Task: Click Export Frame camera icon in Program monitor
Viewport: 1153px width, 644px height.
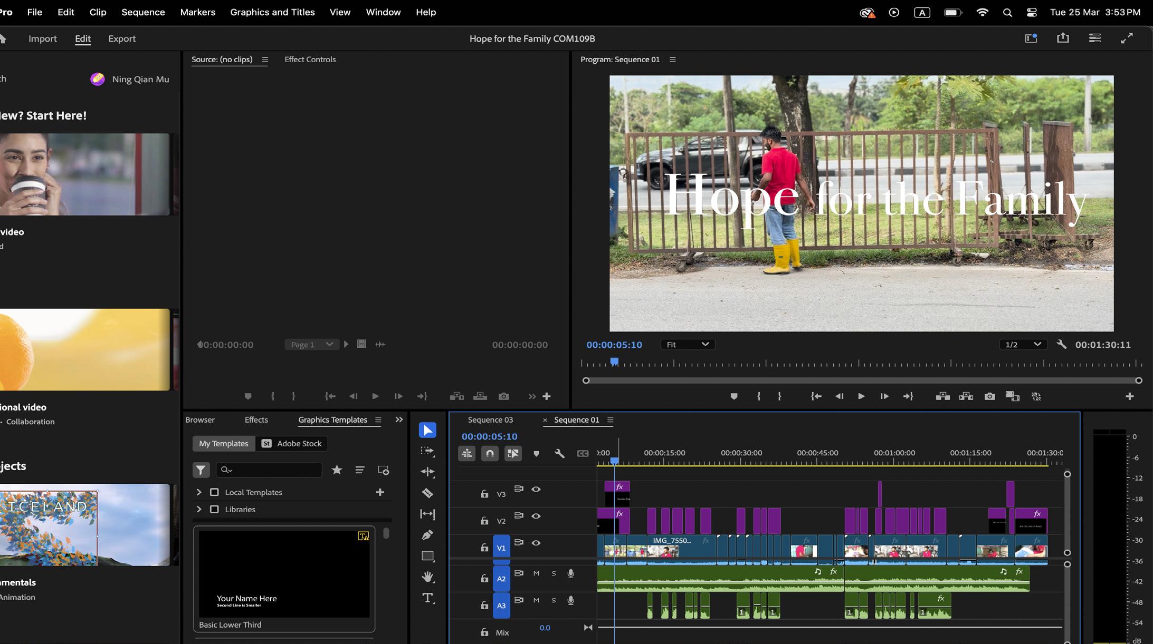Action: (x=989, y=396)
